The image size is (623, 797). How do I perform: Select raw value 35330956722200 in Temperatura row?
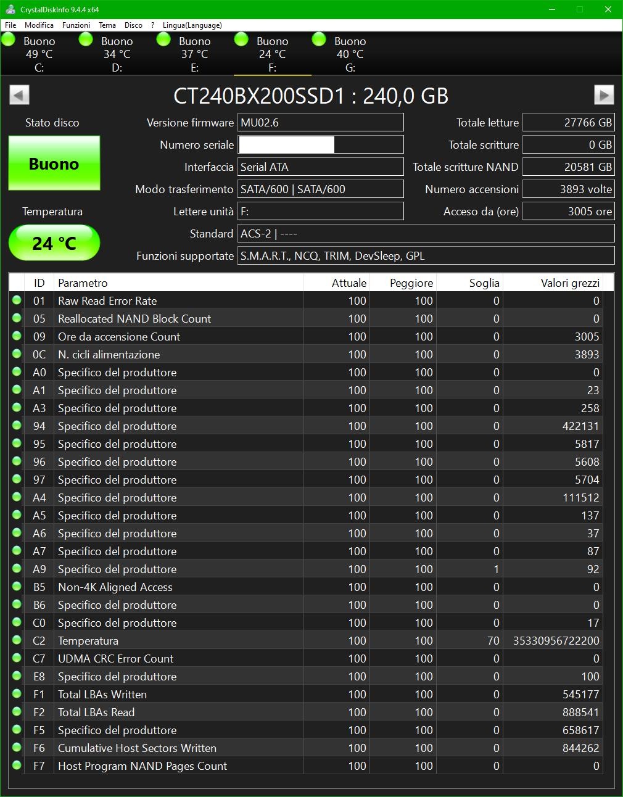coord(556,641)
